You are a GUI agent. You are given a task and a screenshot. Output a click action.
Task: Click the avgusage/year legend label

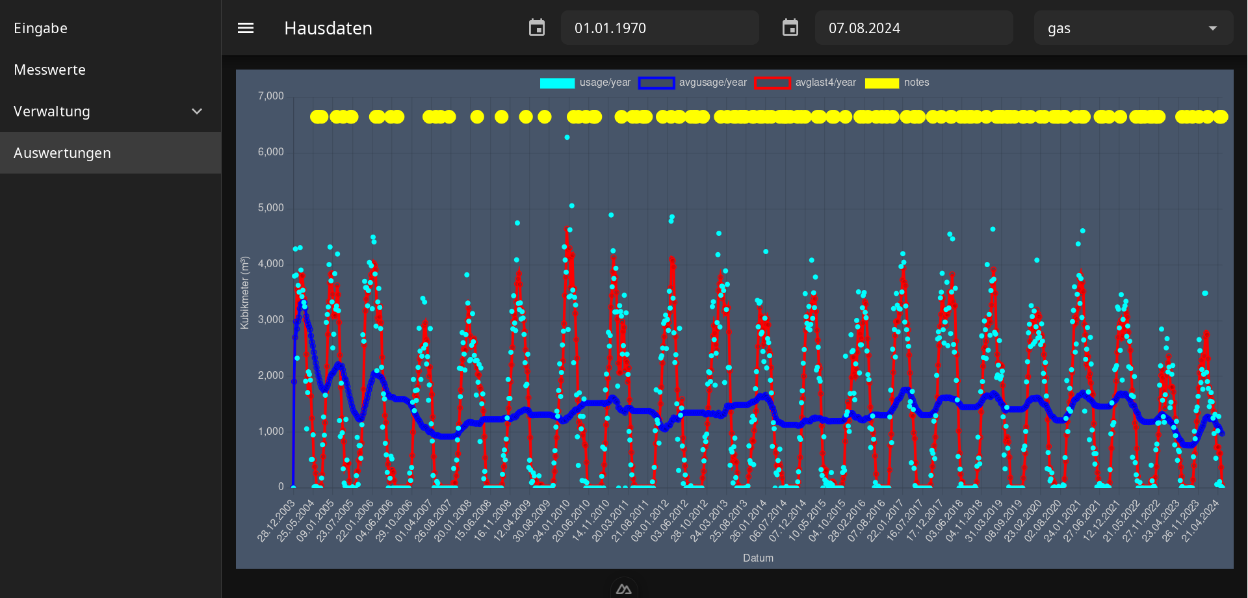713,83
